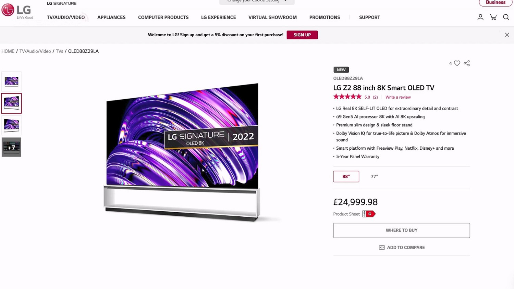514x289 pixels.
Task: Open the energy label G icon
Action: click(369, 214)
